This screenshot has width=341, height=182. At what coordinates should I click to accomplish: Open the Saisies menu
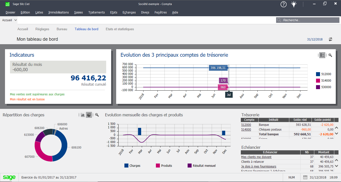click(x=78, y=12)
